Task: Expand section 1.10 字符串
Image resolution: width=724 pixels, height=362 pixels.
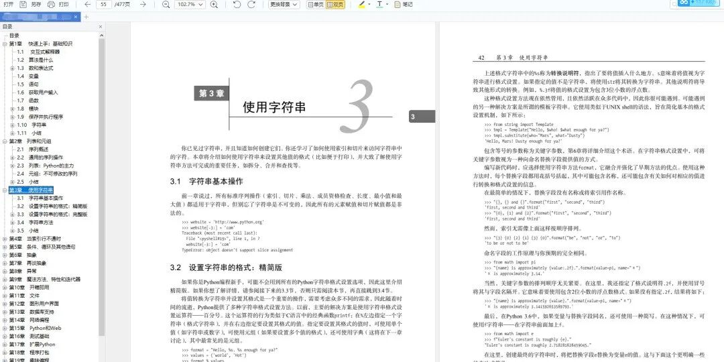Action: pyautogui.click(x=13, y=125)
